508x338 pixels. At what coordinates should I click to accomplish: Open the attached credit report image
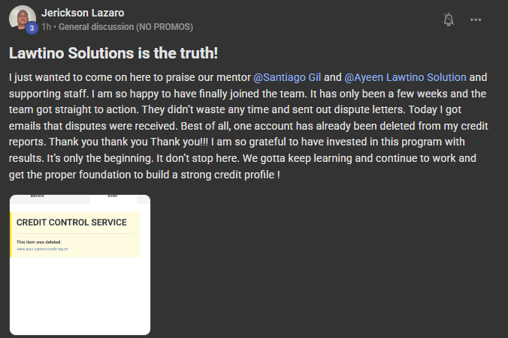click(80, 265)
